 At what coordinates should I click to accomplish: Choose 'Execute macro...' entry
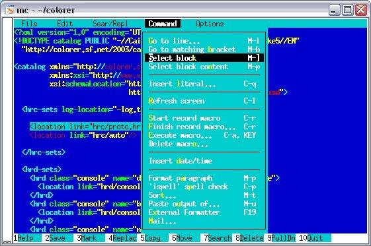click(x=204, y=135)
